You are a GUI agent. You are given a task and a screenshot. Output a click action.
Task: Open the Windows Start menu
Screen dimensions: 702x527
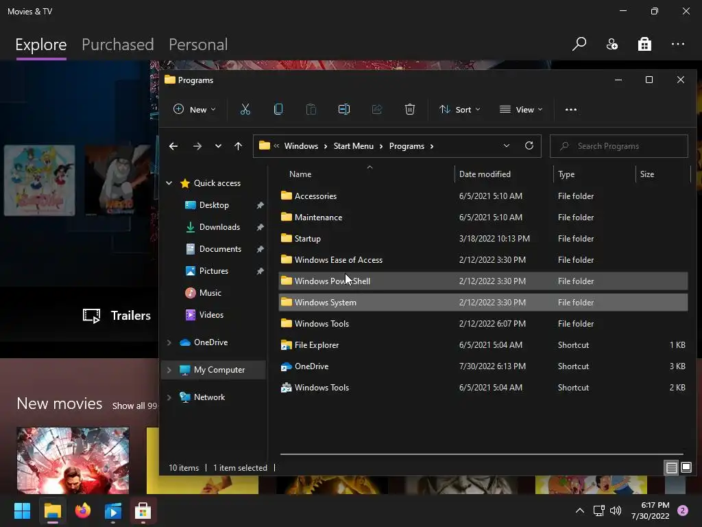tap(22, 511)
